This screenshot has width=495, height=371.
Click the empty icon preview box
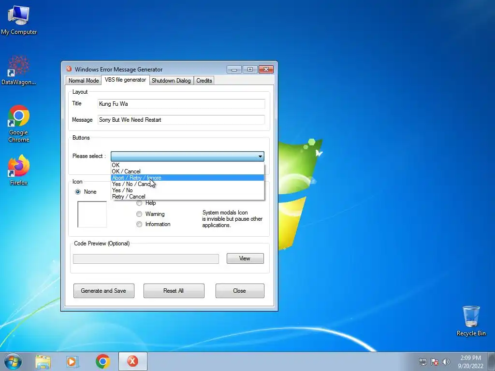(92, 214)
